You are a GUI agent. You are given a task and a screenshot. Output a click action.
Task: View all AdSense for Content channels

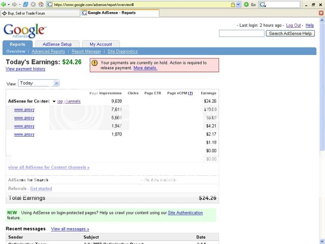point(49,167)
